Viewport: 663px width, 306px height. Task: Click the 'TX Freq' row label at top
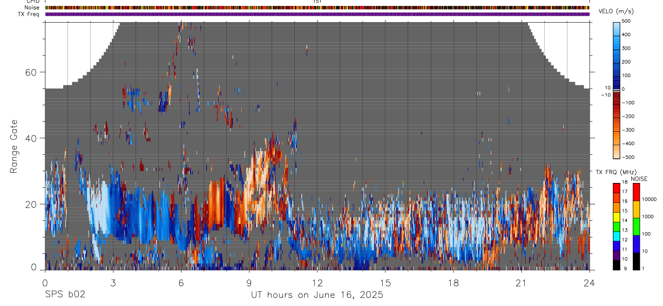click(30, 14)
